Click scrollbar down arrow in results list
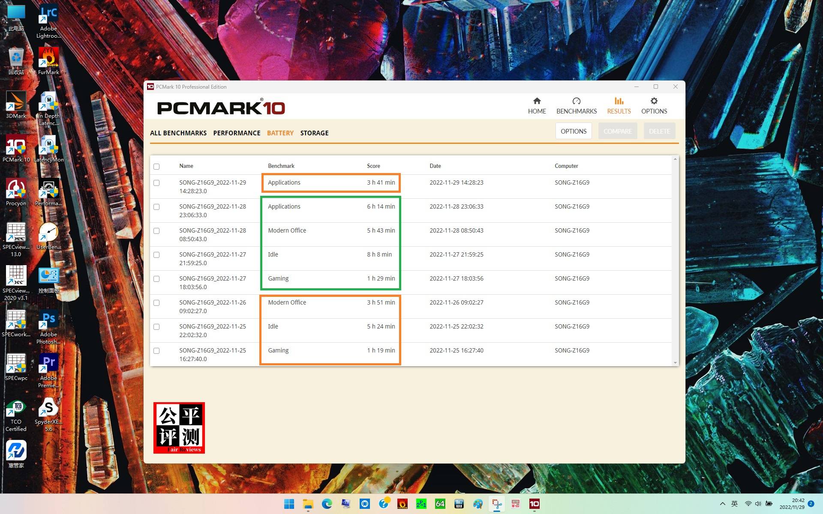 point(675,363)
